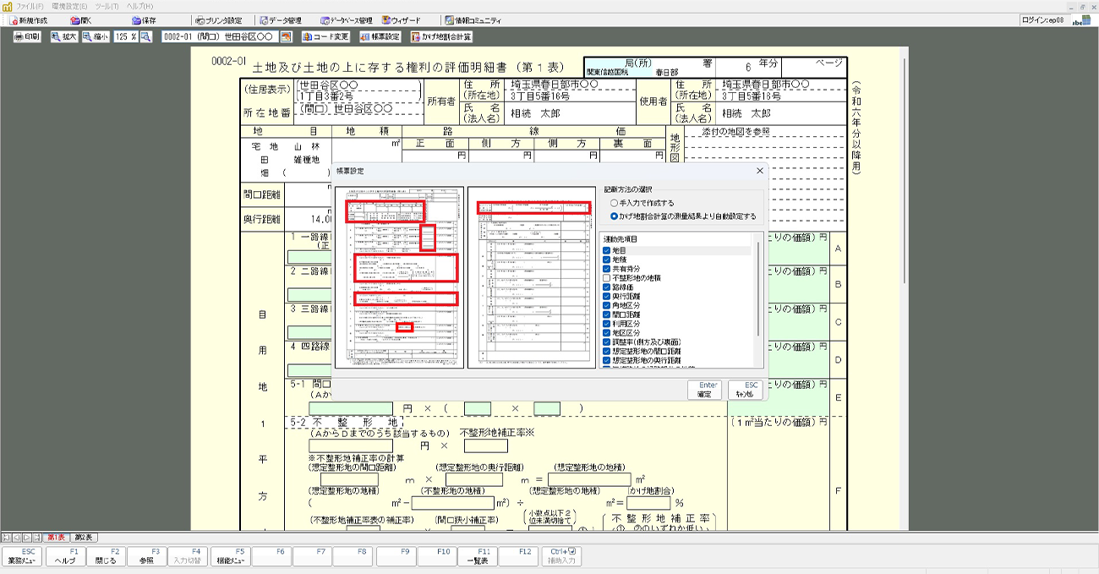
Task: Open the property selector picker beside 0002-01
Action: click(x=286, y=37)
